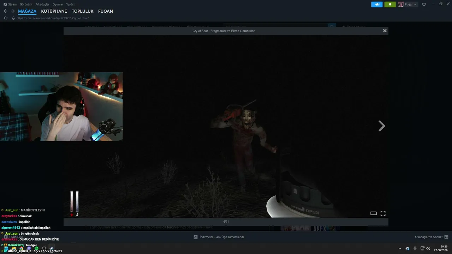452x254 pixels.
Task: Click the microphone tray icon
Action: pos(415,248)
